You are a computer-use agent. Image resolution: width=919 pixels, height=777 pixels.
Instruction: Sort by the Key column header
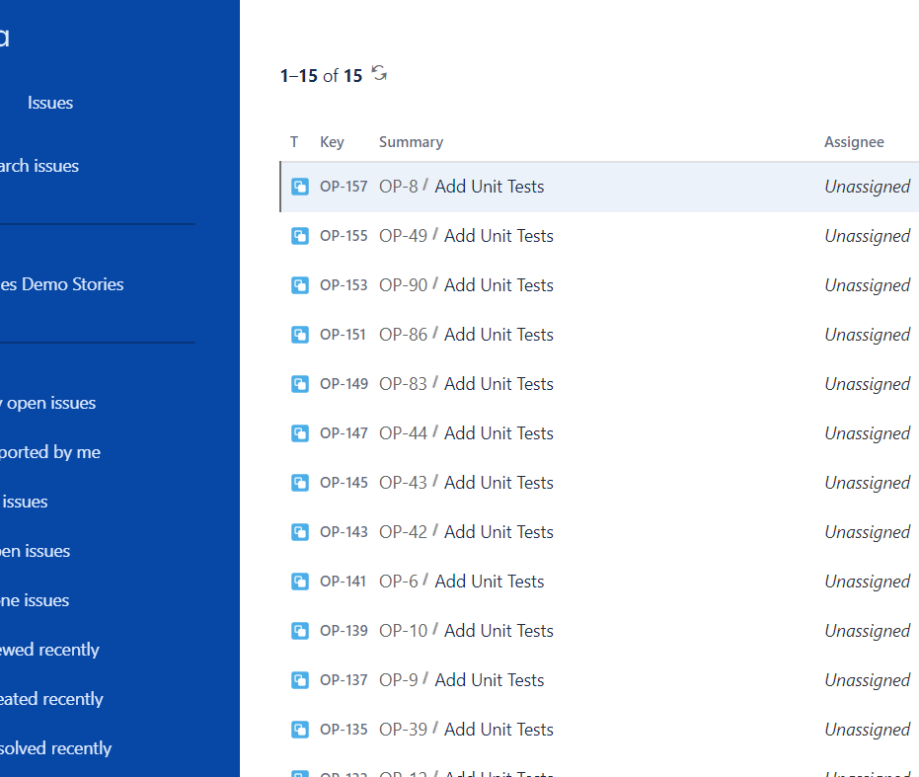[332, 142]
